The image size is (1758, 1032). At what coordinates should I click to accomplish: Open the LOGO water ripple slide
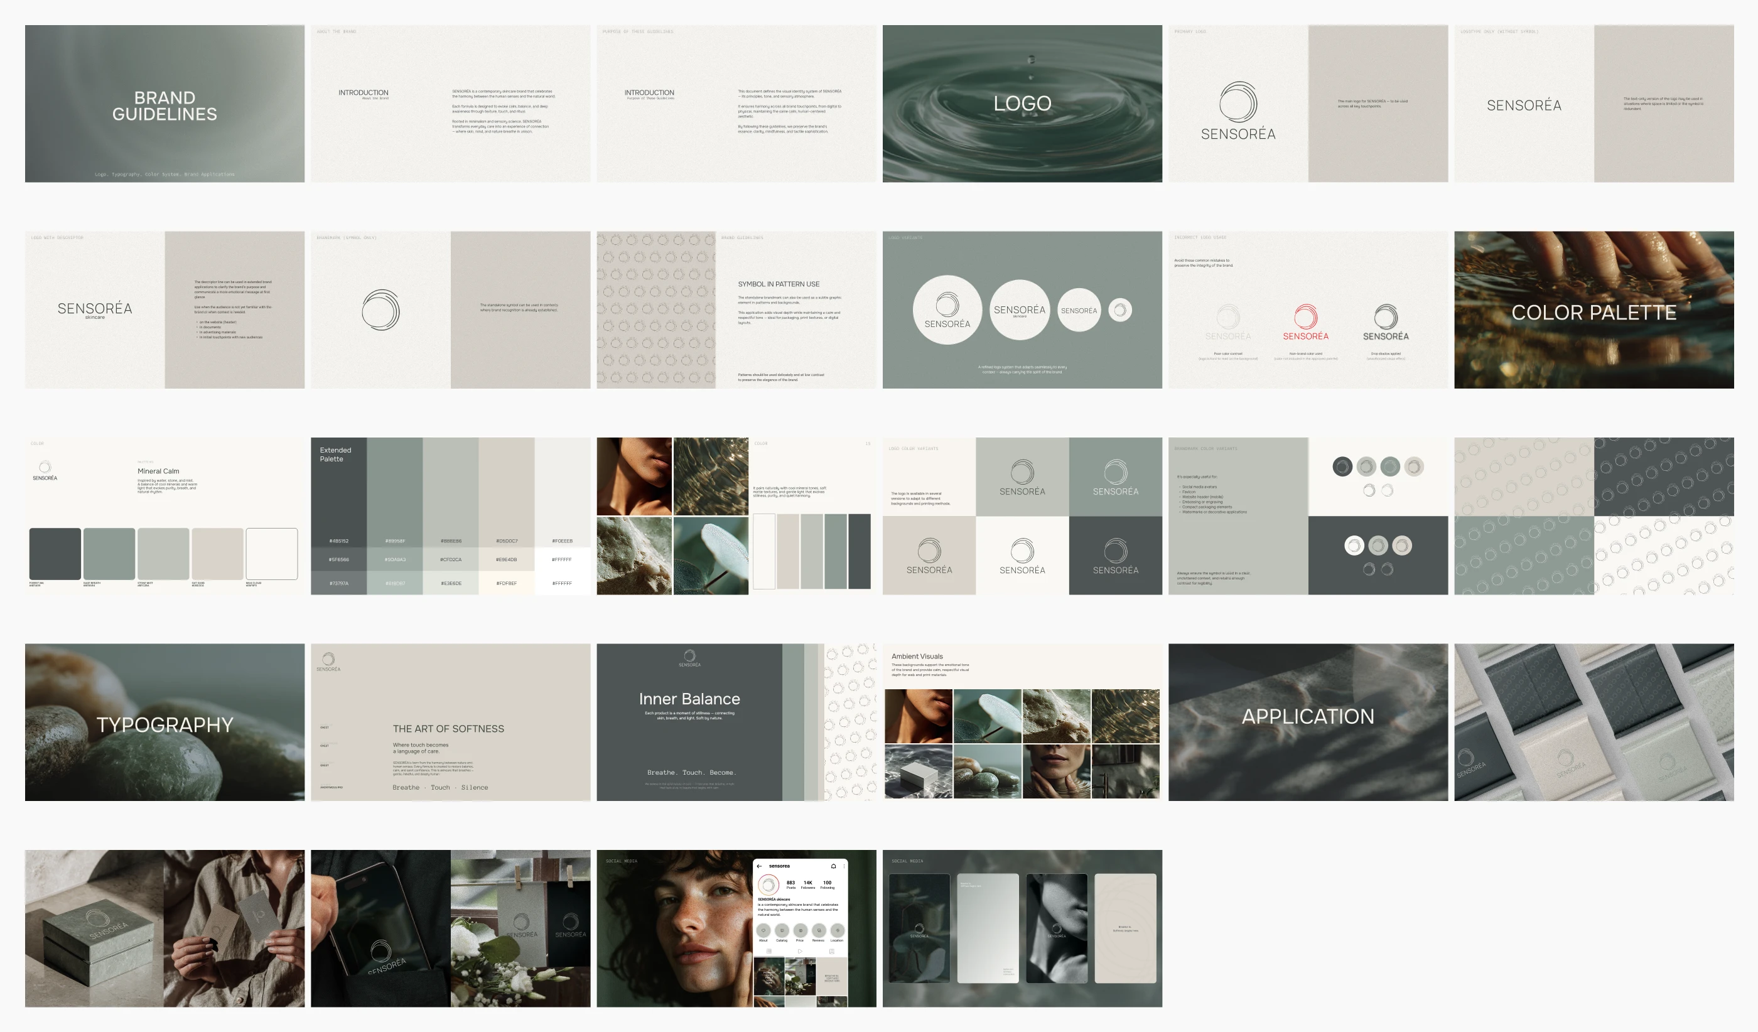1022,104
